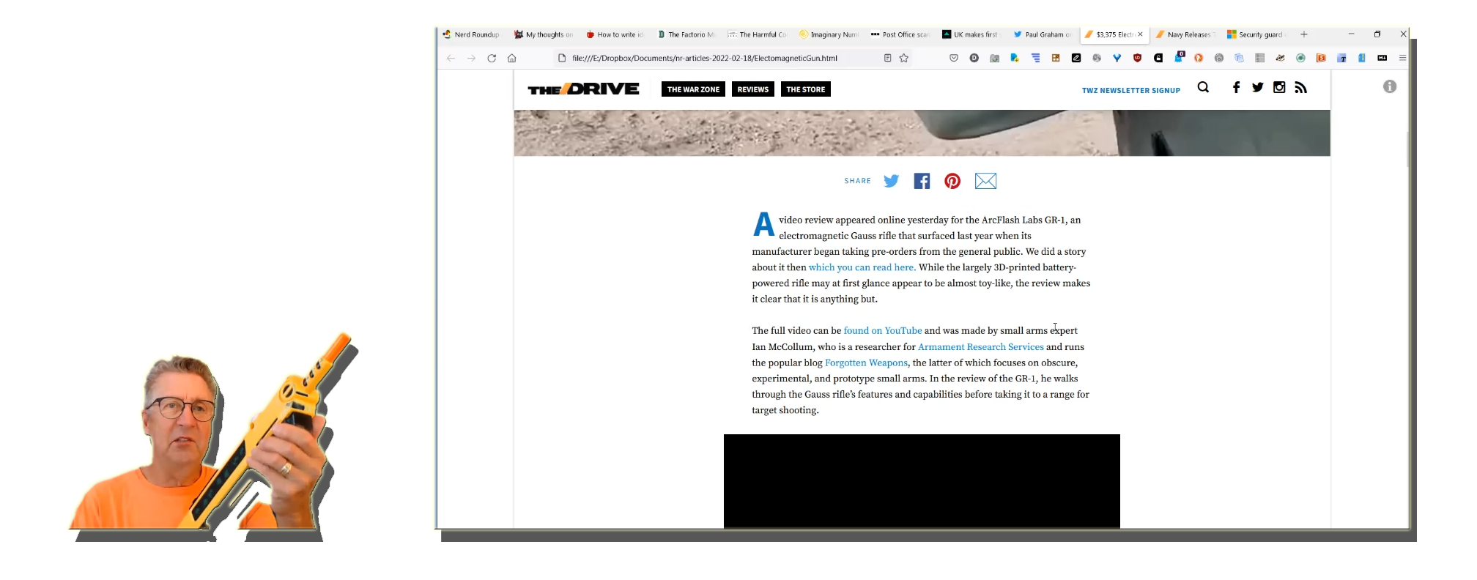This screenshot has width=1477, height=580.
Task: Switch to the Imaginary Num tab
Action: click(x=828, y=34)
